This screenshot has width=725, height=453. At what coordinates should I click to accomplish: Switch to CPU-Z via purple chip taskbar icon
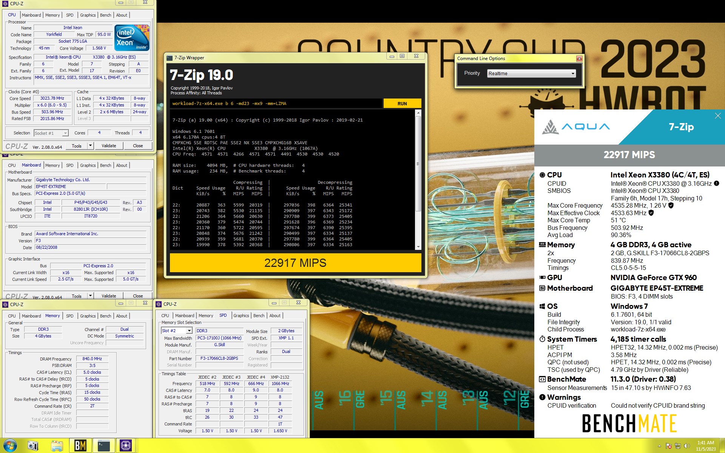pyautogui.click(x=126, y=446)
